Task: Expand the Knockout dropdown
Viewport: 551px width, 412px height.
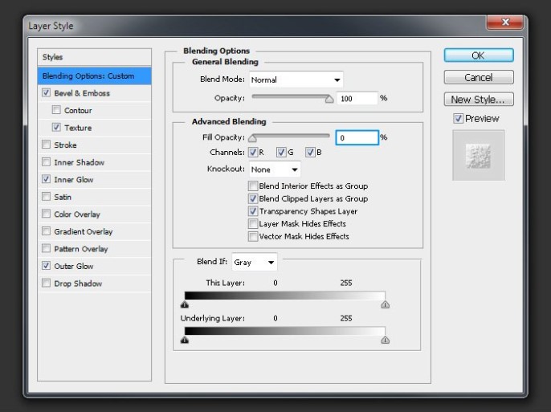Action: (x=274, y=169)
